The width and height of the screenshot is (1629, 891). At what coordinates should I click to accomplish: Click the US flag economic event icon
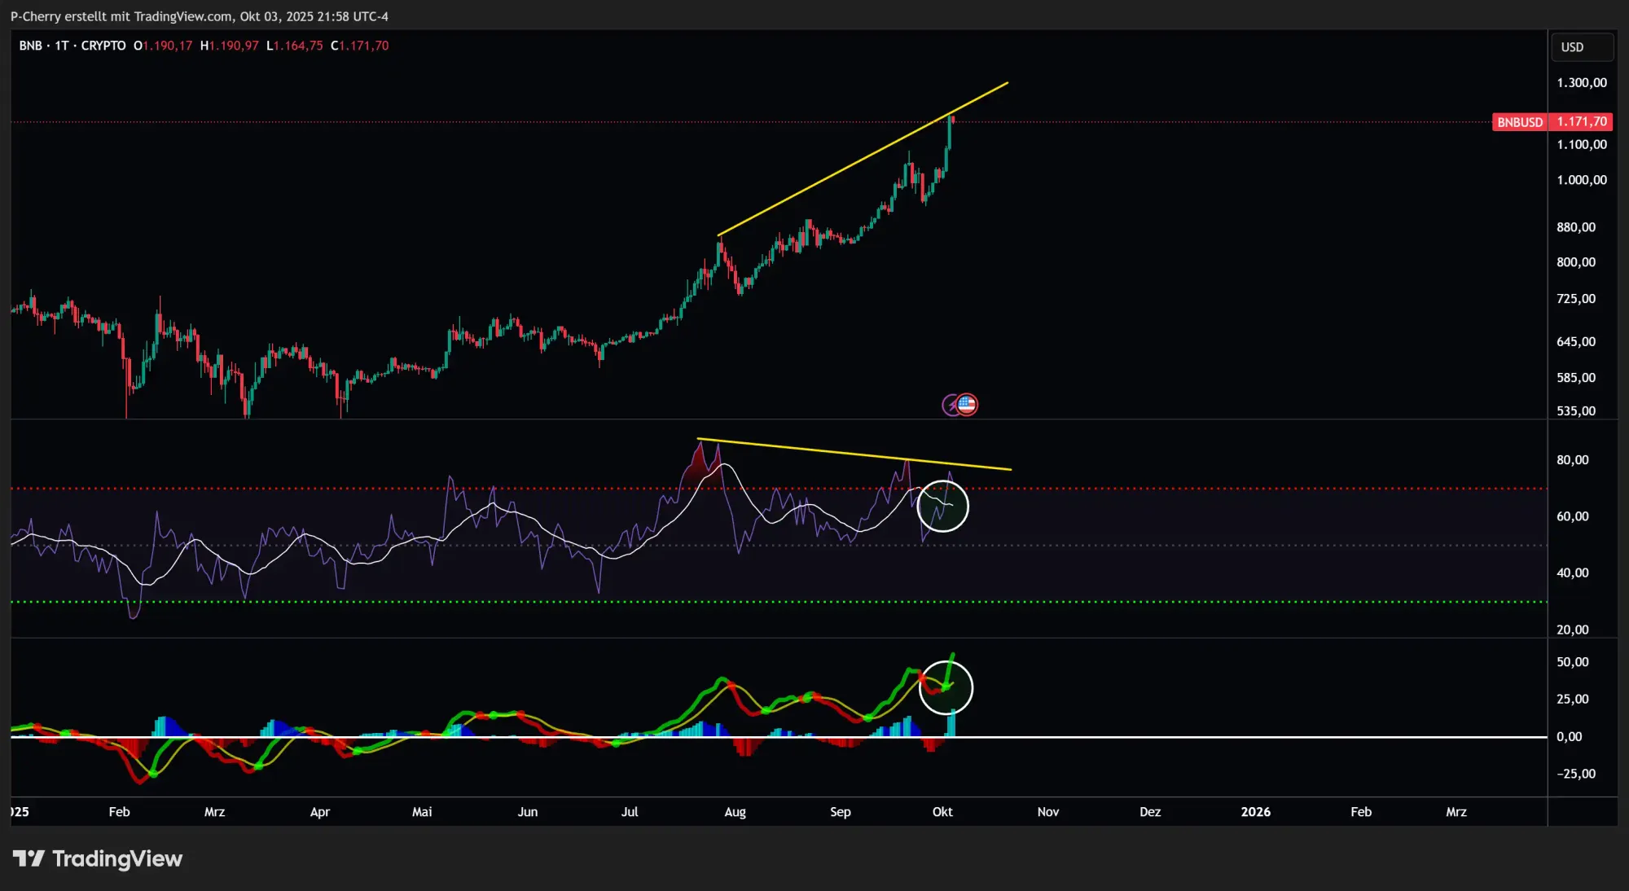(968, 404)
